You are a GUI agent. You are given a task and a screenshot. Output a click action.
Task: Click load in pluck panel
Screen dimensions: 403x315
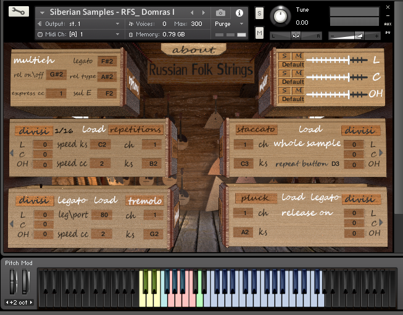pyautogui.click(x=293, y=197)
